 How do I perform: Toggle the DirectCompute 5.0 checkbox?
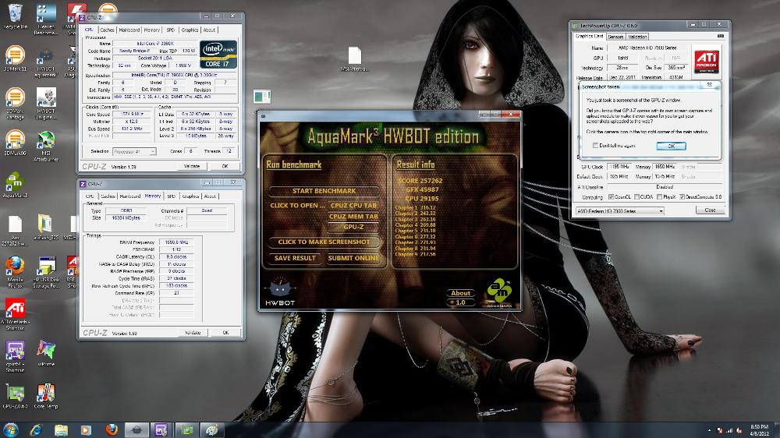682,197
